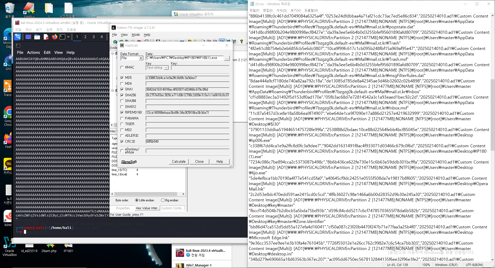Select the 2team.php desktop file

[49, 248]
